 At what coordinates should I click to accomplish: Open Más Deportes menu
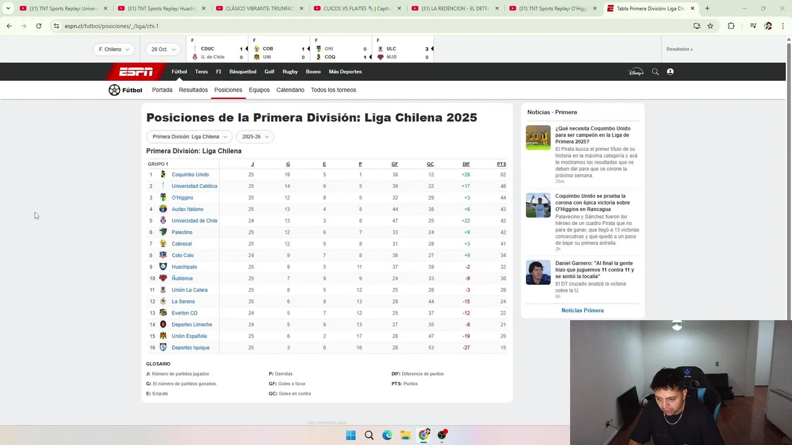point(345,72)
